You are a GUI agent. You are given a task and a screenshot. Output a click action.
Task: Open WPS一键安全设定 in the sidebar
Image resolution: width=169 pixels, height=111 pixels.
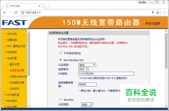[x=16, y=46]
